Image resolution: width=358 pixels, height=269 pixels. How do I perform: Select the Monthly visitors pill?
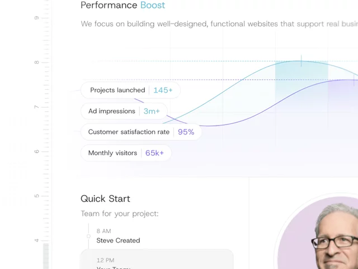126,153
